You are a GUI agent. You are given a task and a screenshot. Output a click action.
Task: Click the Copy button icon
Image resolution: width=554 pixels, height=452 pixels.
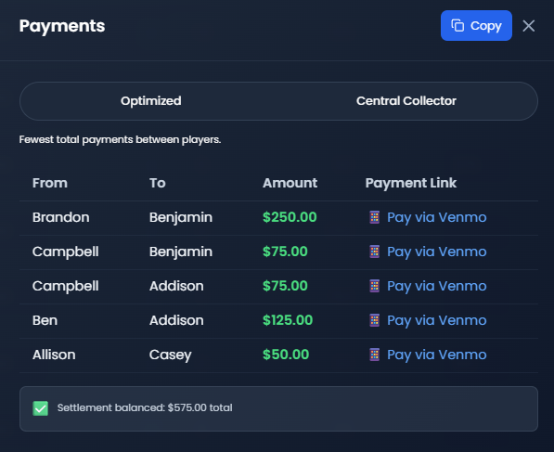pyautogui.click(x=457, y=25)
